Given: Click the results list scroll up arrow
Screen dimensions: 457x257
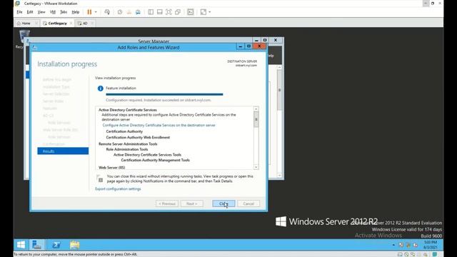Looking at the screenshot, I should tap(256, 109).
